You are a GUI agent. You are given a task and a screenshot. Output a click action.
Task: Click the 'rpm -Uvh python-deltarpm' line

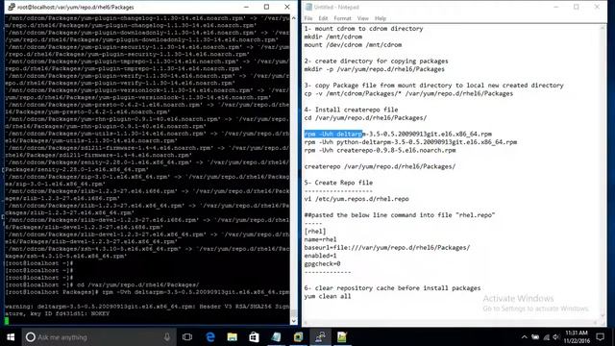click(410, 142)
